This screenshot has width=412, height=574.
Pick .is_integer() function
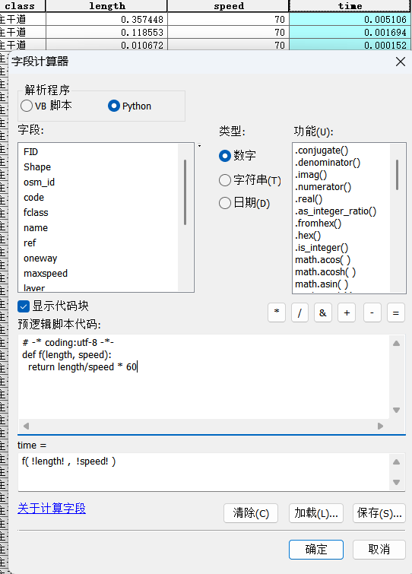pyautogui.click(x=322, y=247)
